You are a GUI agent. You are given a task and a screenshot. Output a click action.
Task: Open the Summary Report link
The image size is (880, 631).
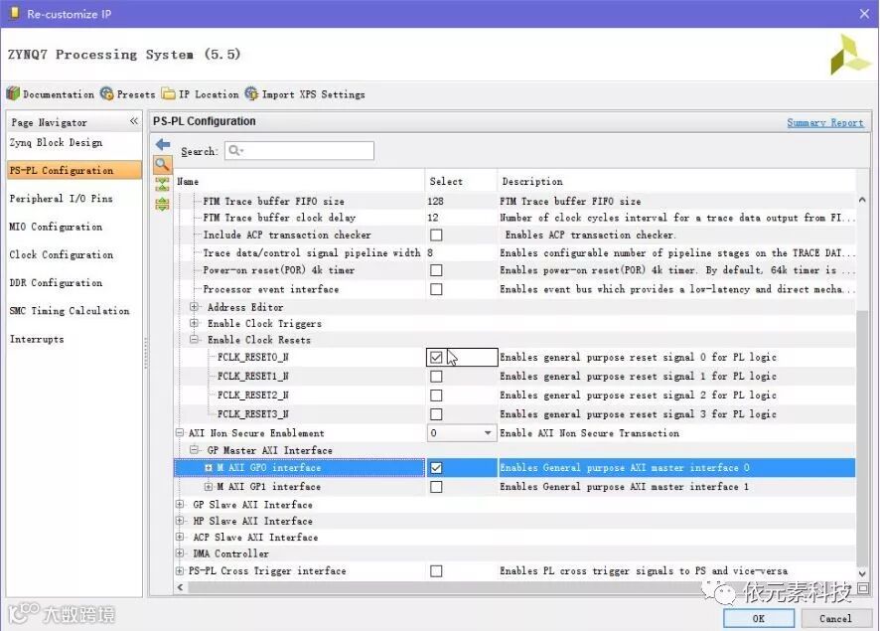825,122
